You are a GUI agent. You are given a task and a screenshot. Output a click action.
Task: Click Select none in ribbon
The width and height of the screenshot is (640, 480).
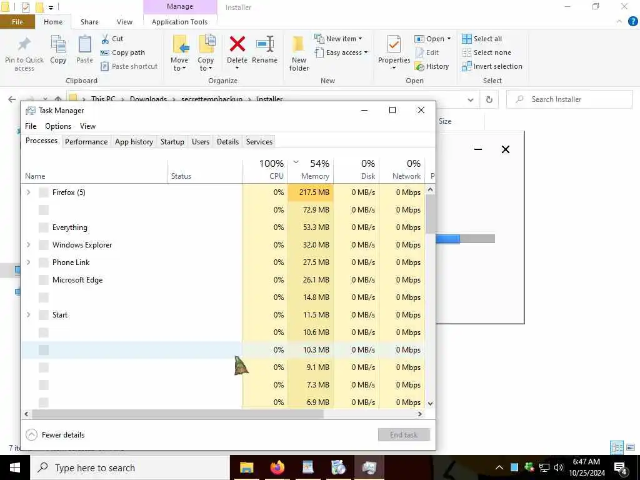(x=486, y=52)
